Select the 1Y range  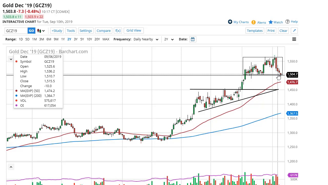click(63, 39)
